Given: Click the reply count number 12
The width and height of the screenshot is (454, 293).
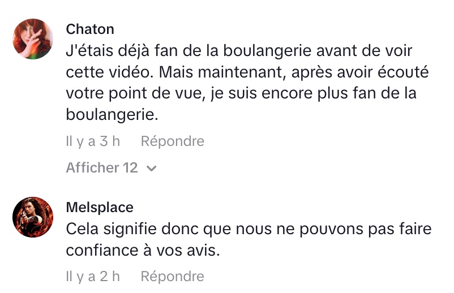Looking at the screenshot, I should [130, 168].
